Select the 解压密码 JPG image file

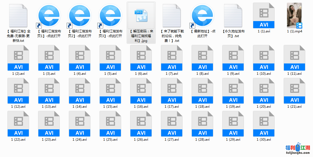[x=141, y=16]
